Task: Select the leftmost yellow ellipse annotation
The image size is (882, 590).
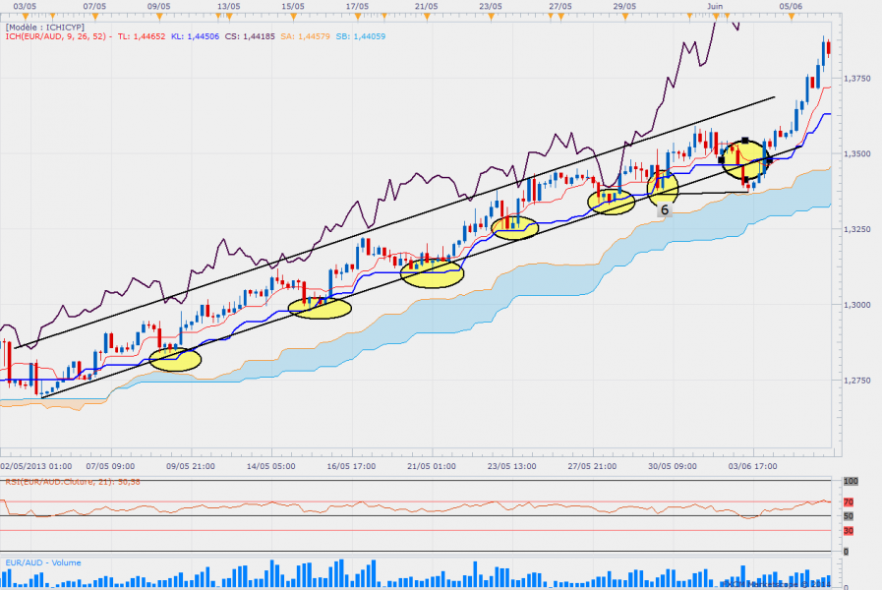Action: (175, 360)
